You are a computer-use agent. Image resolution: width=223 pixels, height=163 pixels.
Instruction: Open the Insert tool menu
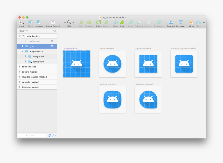tap(21, 22)
